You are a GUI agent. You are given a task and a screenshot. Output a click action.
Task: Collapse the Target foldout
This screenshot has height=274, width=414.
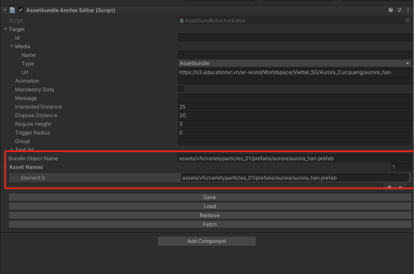click(5, 29)
